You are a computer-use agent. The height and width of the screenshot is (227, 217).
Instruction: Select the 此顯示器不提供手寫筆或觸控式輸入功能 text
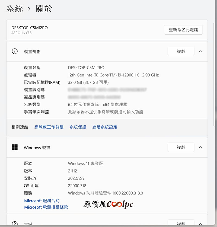[106, 112]
